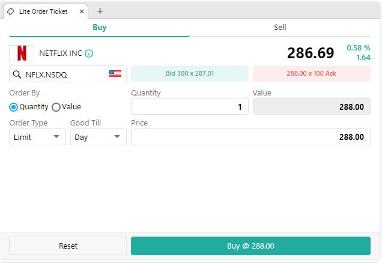Focus the Quantity input field
The height and width of the screenshot is (263, 382).
[x=190, y=106]
